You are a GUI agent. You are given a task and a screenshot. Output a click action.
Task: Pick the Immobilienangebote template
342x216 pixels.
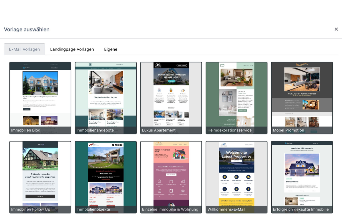(106, 94)
